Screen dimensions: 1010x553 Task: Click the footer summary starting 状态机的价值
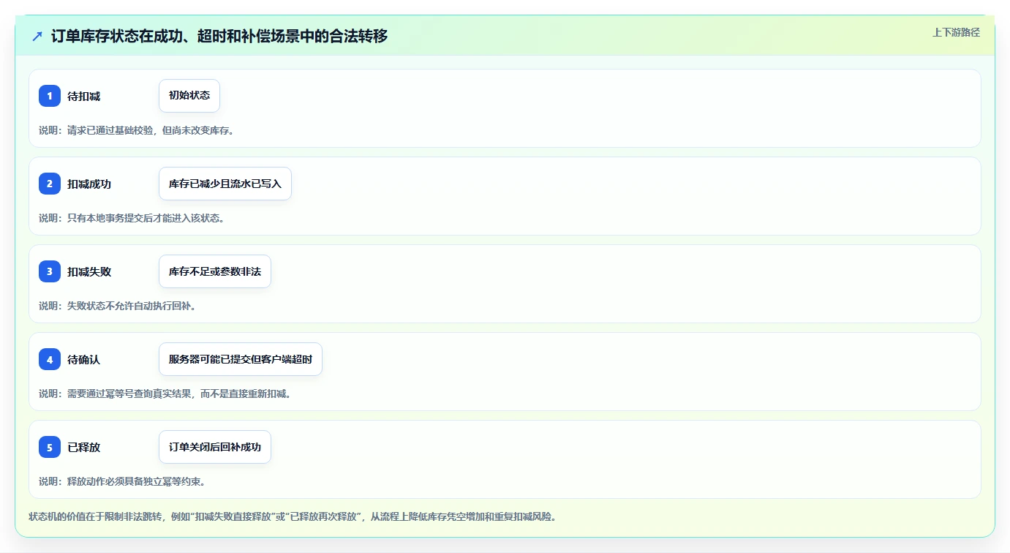[x=293, y=516]
